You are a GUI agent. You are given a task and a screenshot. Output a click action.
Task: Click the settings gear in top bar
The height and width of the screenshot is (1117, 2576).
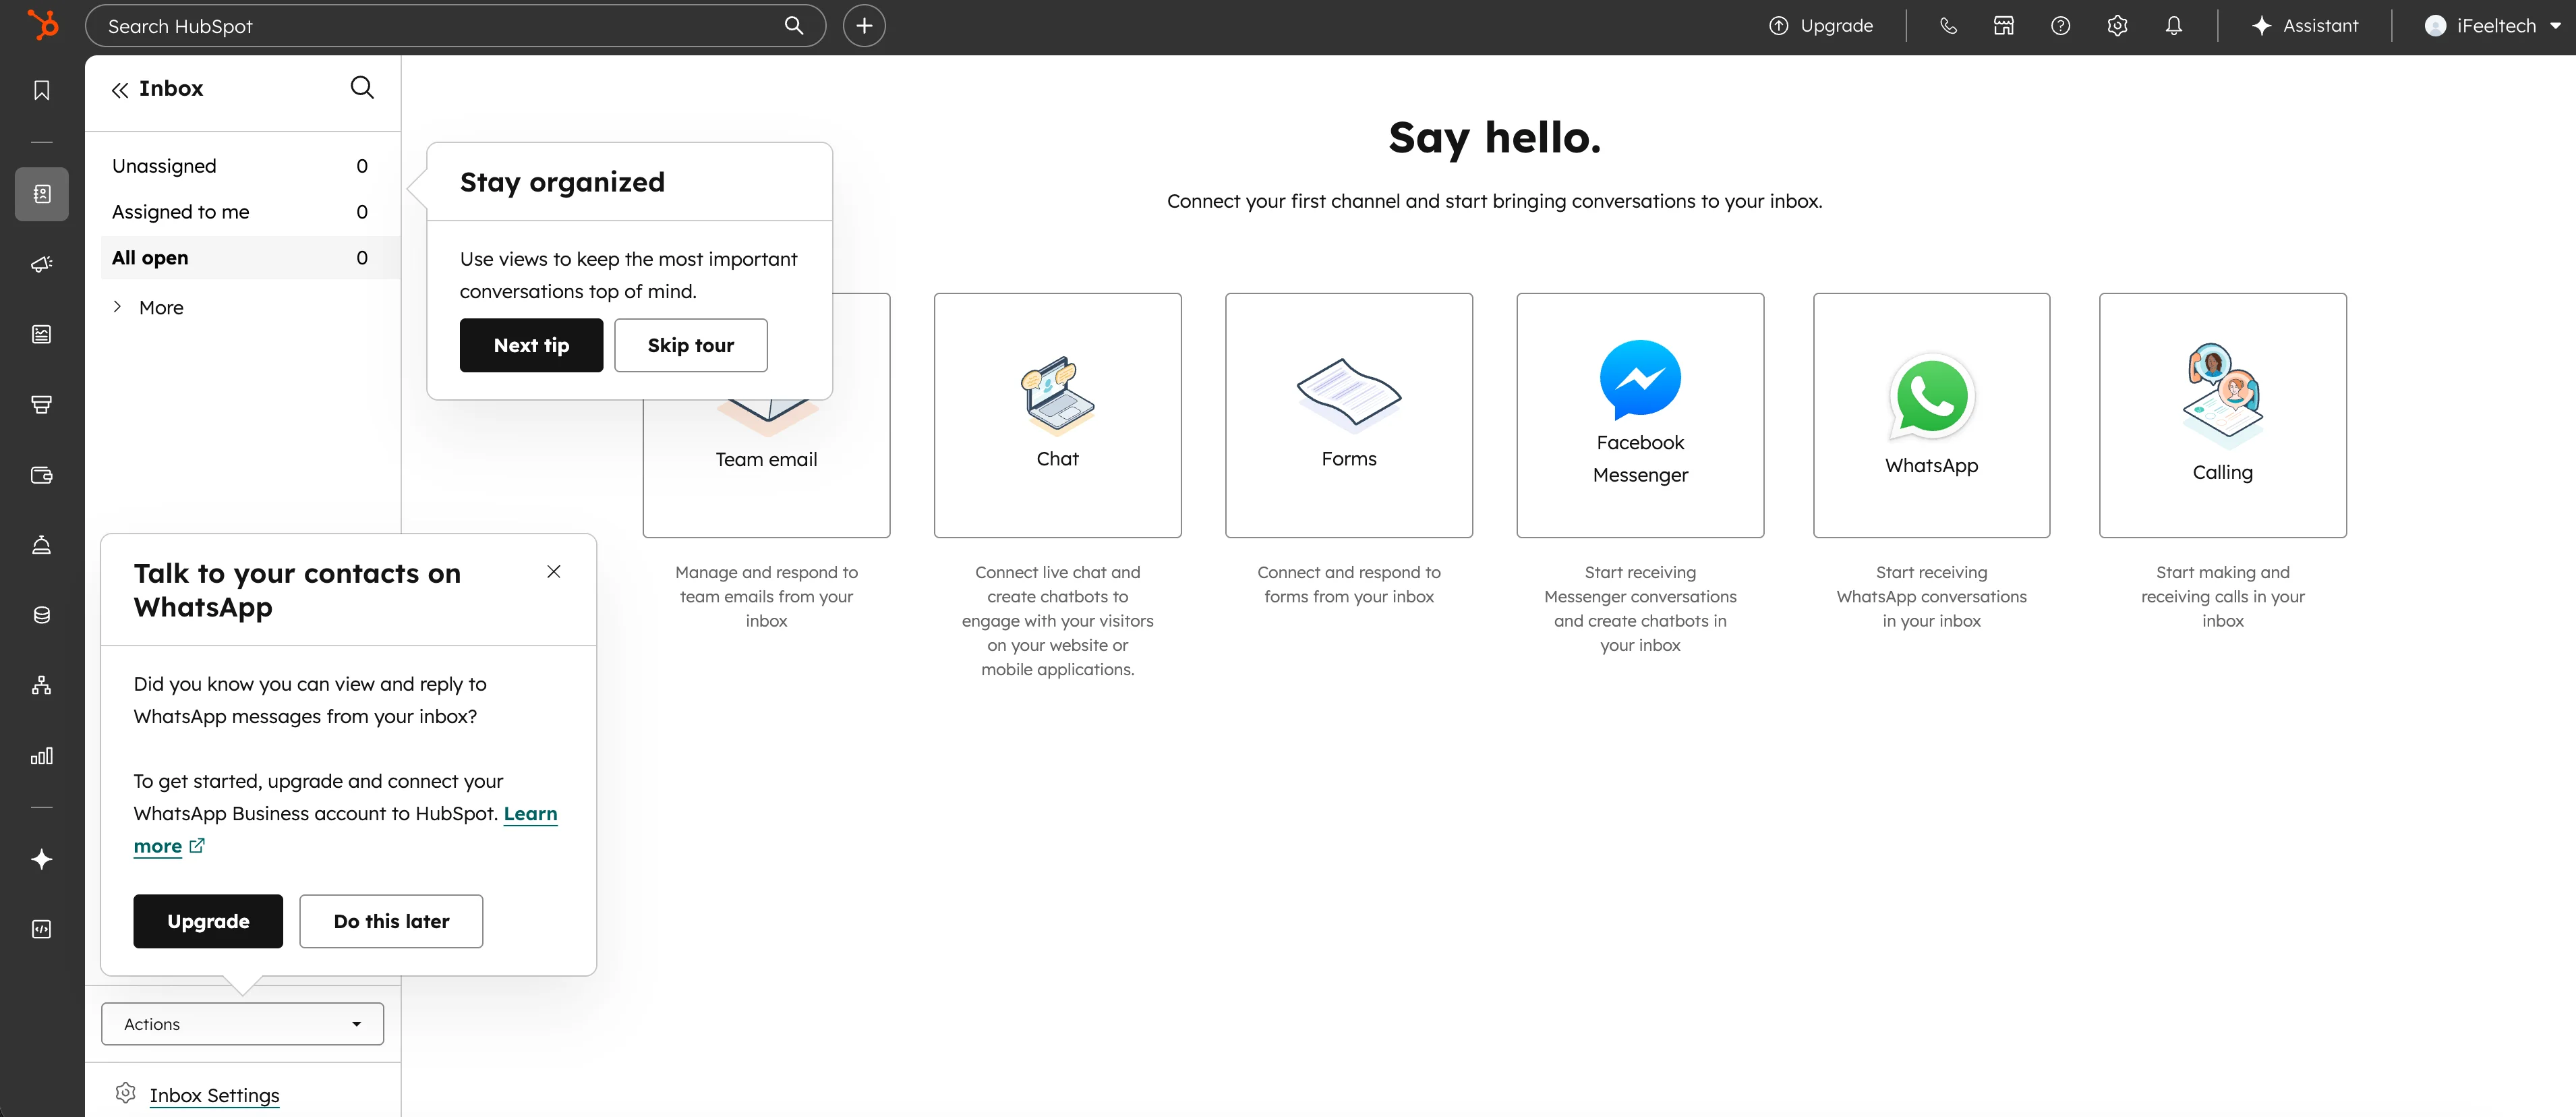(x=2117, y=26)
